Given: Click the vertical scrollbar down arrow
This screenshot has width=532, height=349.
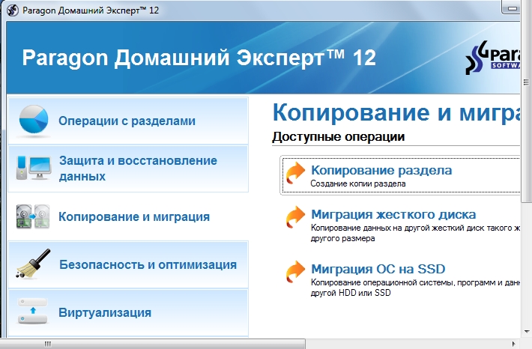Looking at the screenshot, I should [x=527, y=331].
